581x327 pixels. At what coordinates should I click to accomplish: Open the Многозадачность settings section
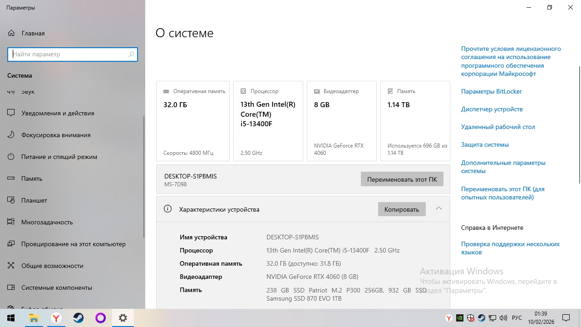(73, 222)
